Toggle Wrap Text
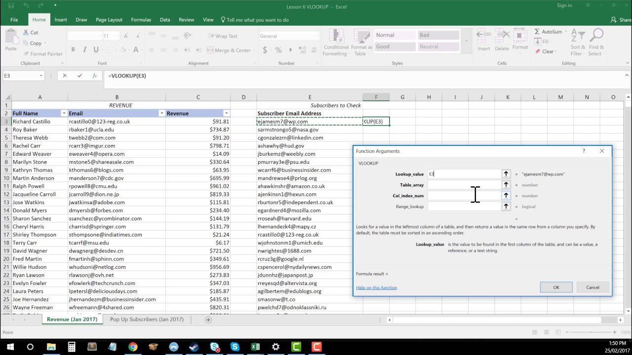This screenshot has width=632, height=355. [222, 36]
